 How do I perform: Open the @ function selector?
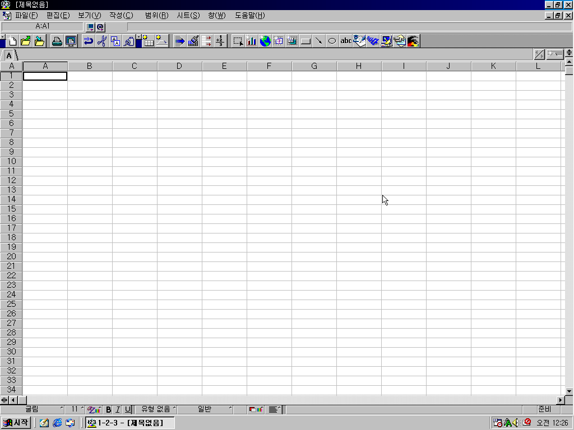(x=100, y=27)
